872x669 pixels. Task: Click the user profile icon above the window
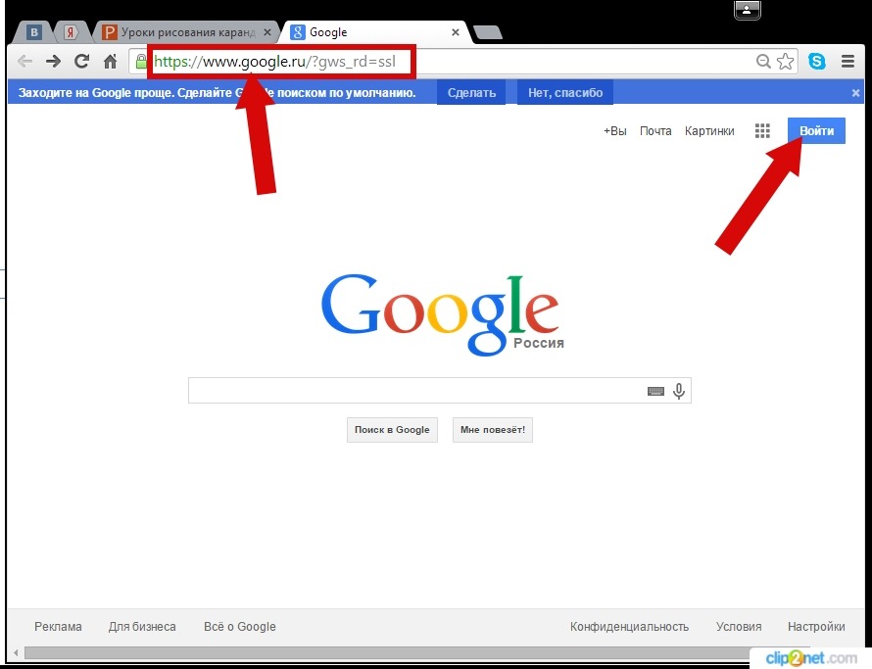click(747, 10)
